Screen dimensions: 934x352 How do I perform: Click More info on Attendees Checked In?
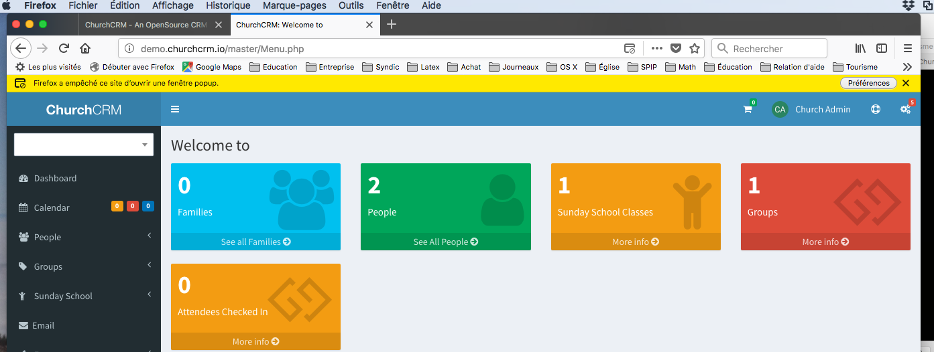(255, 341)
